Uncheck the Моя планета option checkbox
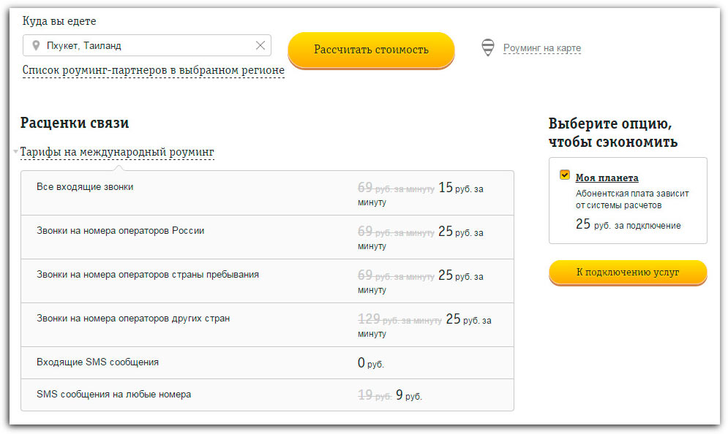Image resolution: width=728 pixels, height=434 pixels. click(x=564, y=175)
